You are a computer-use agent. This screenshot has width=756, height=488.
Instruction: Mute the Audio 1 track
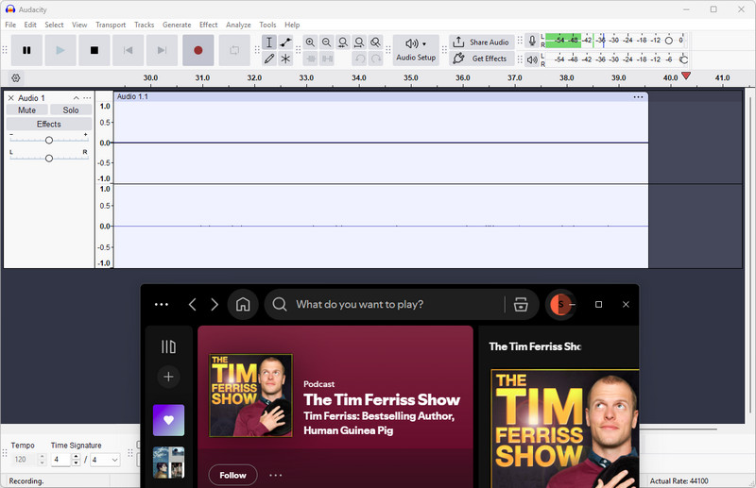point(26,110)
